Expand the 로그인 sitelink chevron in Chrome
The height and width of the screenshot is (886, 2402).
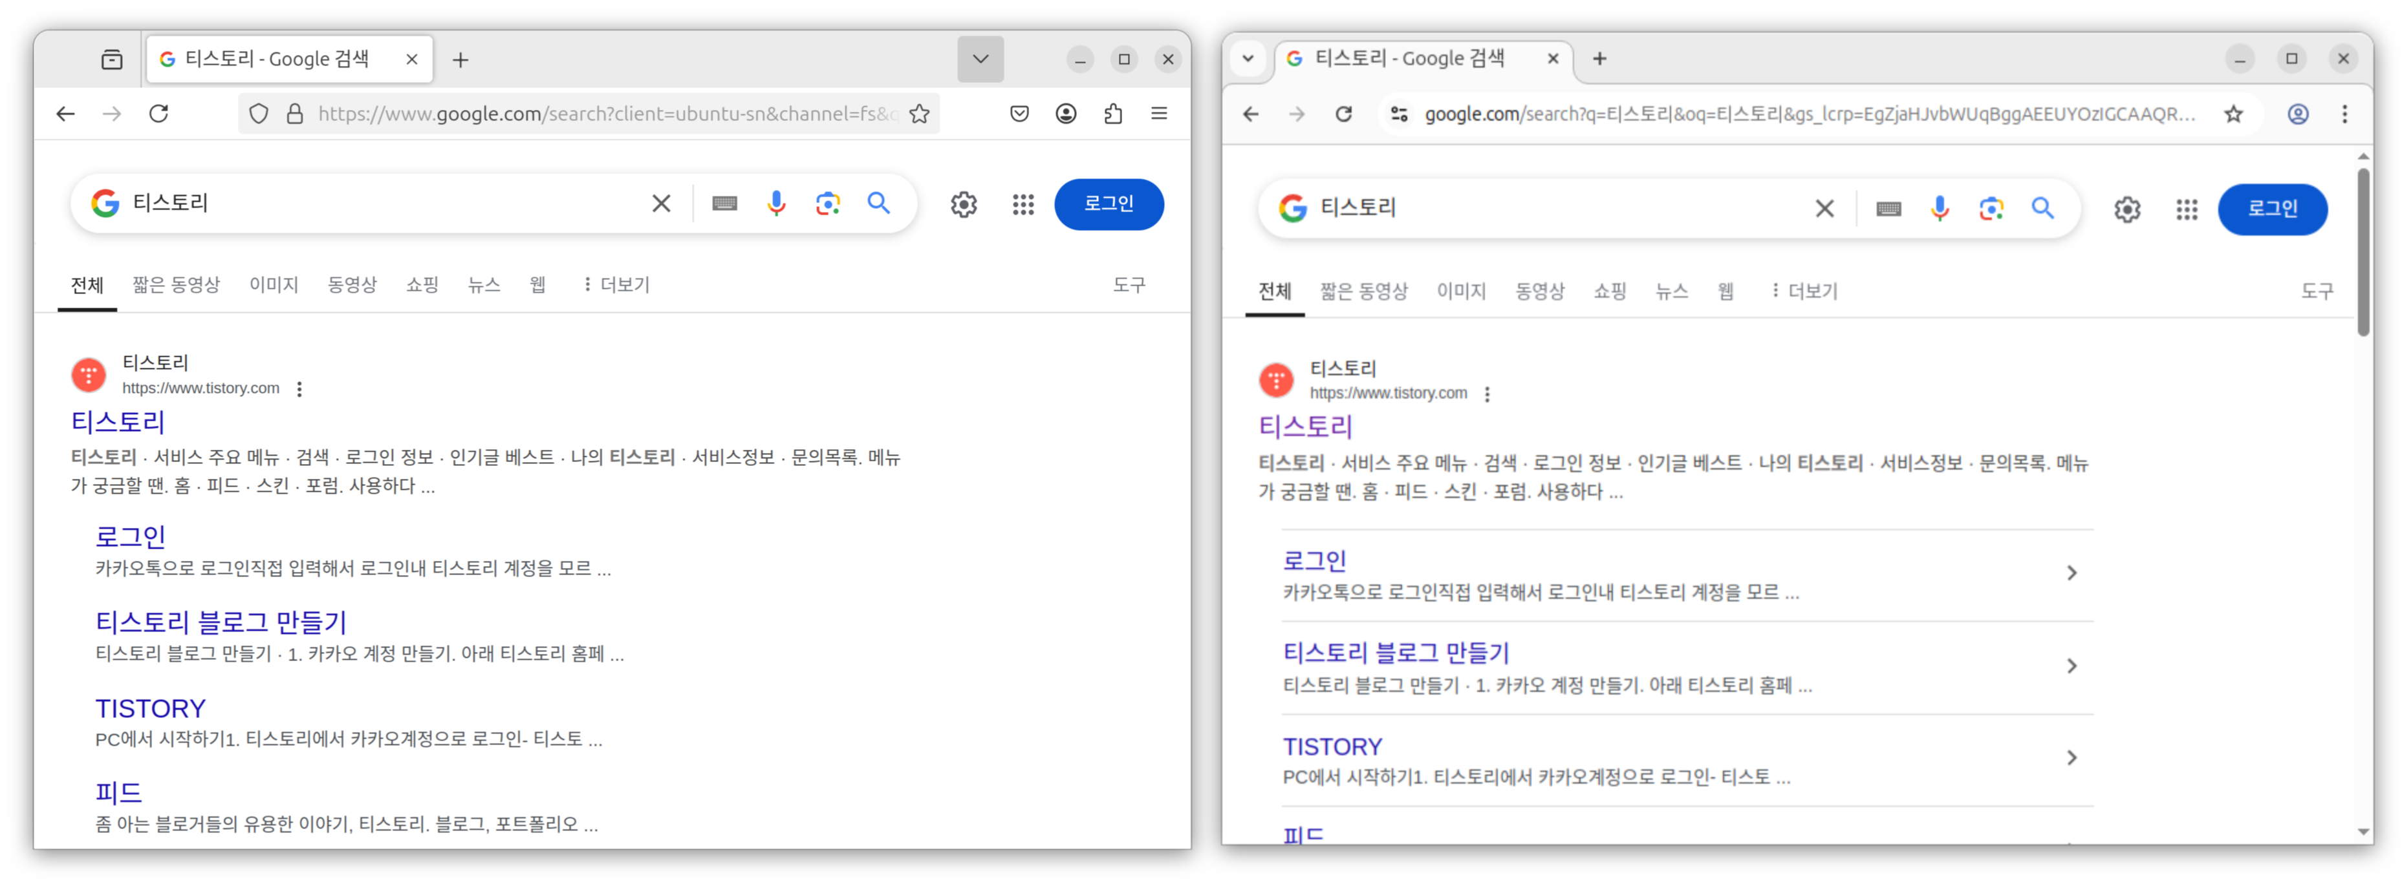[x=2071, y=573]
